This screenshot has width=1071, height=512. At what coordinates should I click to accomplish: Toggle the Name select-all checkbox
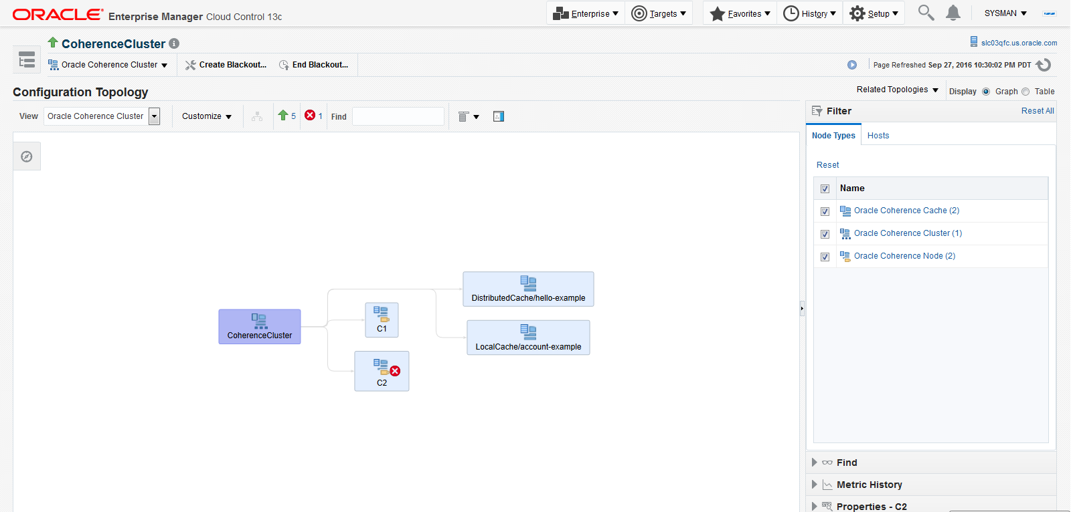point(825,188)
